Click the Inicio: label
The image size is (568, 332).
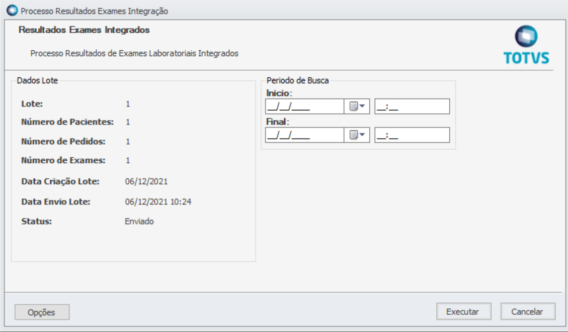[x=279, y=93]
